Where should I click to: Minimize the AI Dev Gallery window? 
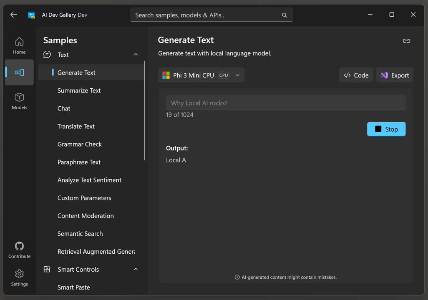coord(370,15)
